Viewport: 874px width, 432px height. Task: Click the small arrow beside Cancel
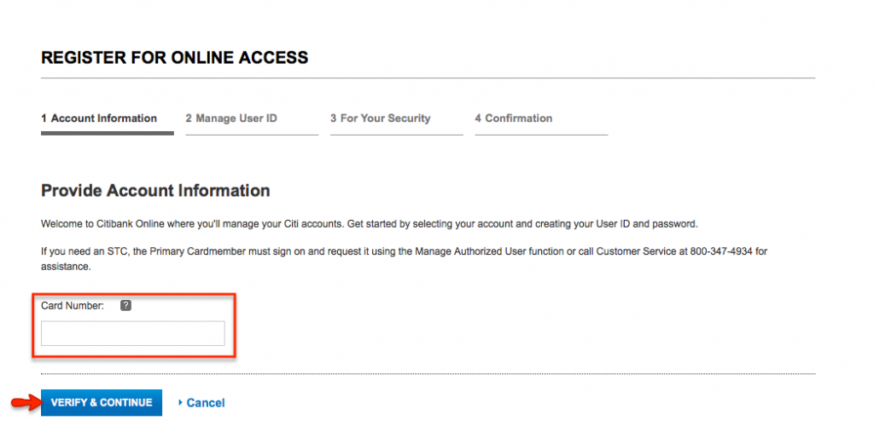pos(180,403)
